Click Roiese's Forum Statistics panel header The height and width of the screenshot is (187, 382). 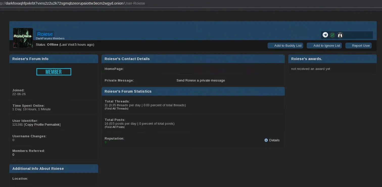[193, 91]
